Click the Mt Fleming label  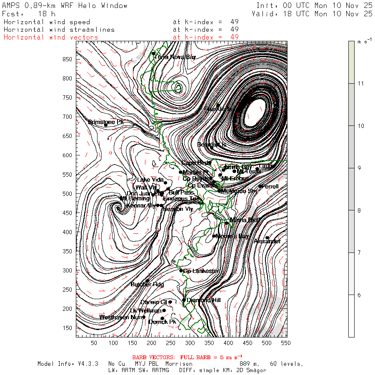(135, 198)
